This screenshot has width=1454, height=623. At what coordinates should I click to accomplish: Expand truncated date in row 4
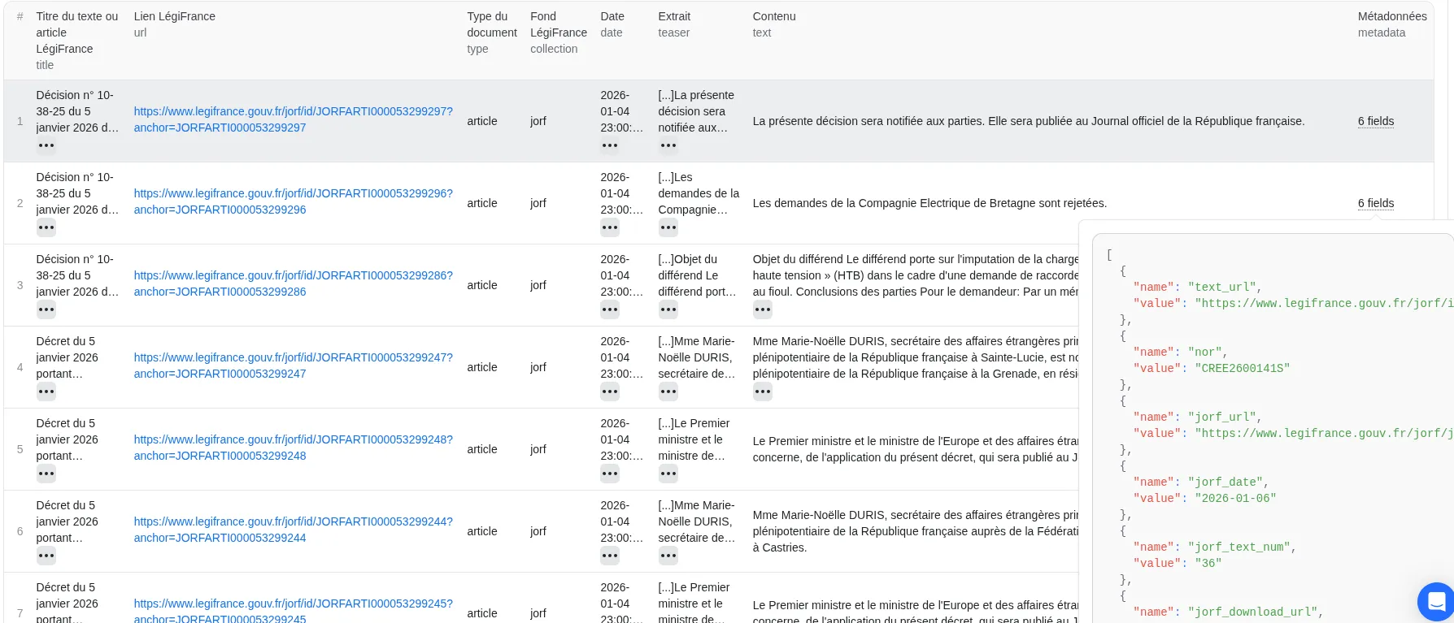[610, 392]
